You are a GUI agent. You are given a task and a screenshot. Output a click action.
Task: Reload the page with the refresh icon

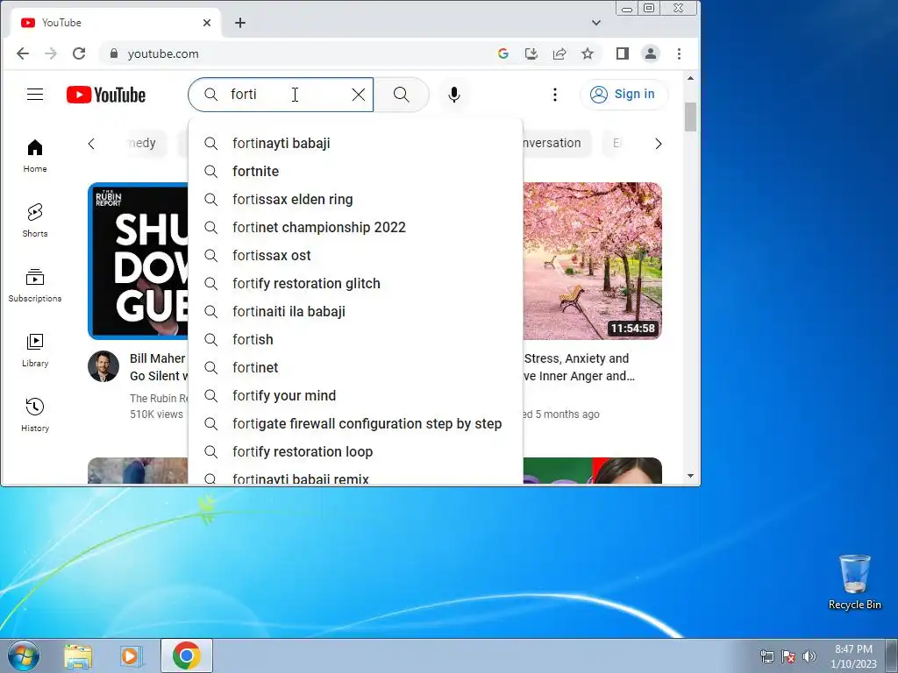[79, 53]
